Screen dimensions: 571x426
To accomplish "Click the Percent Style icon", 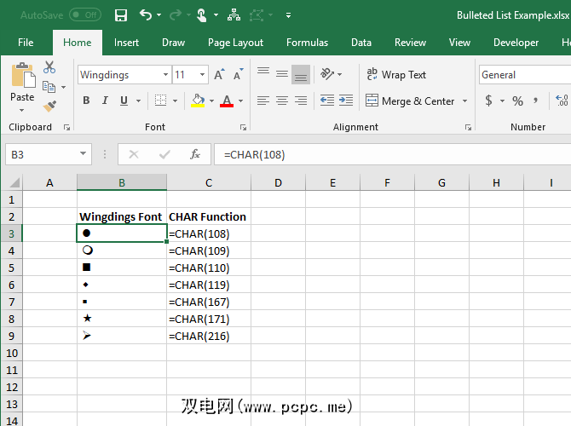I will [517, 101].
